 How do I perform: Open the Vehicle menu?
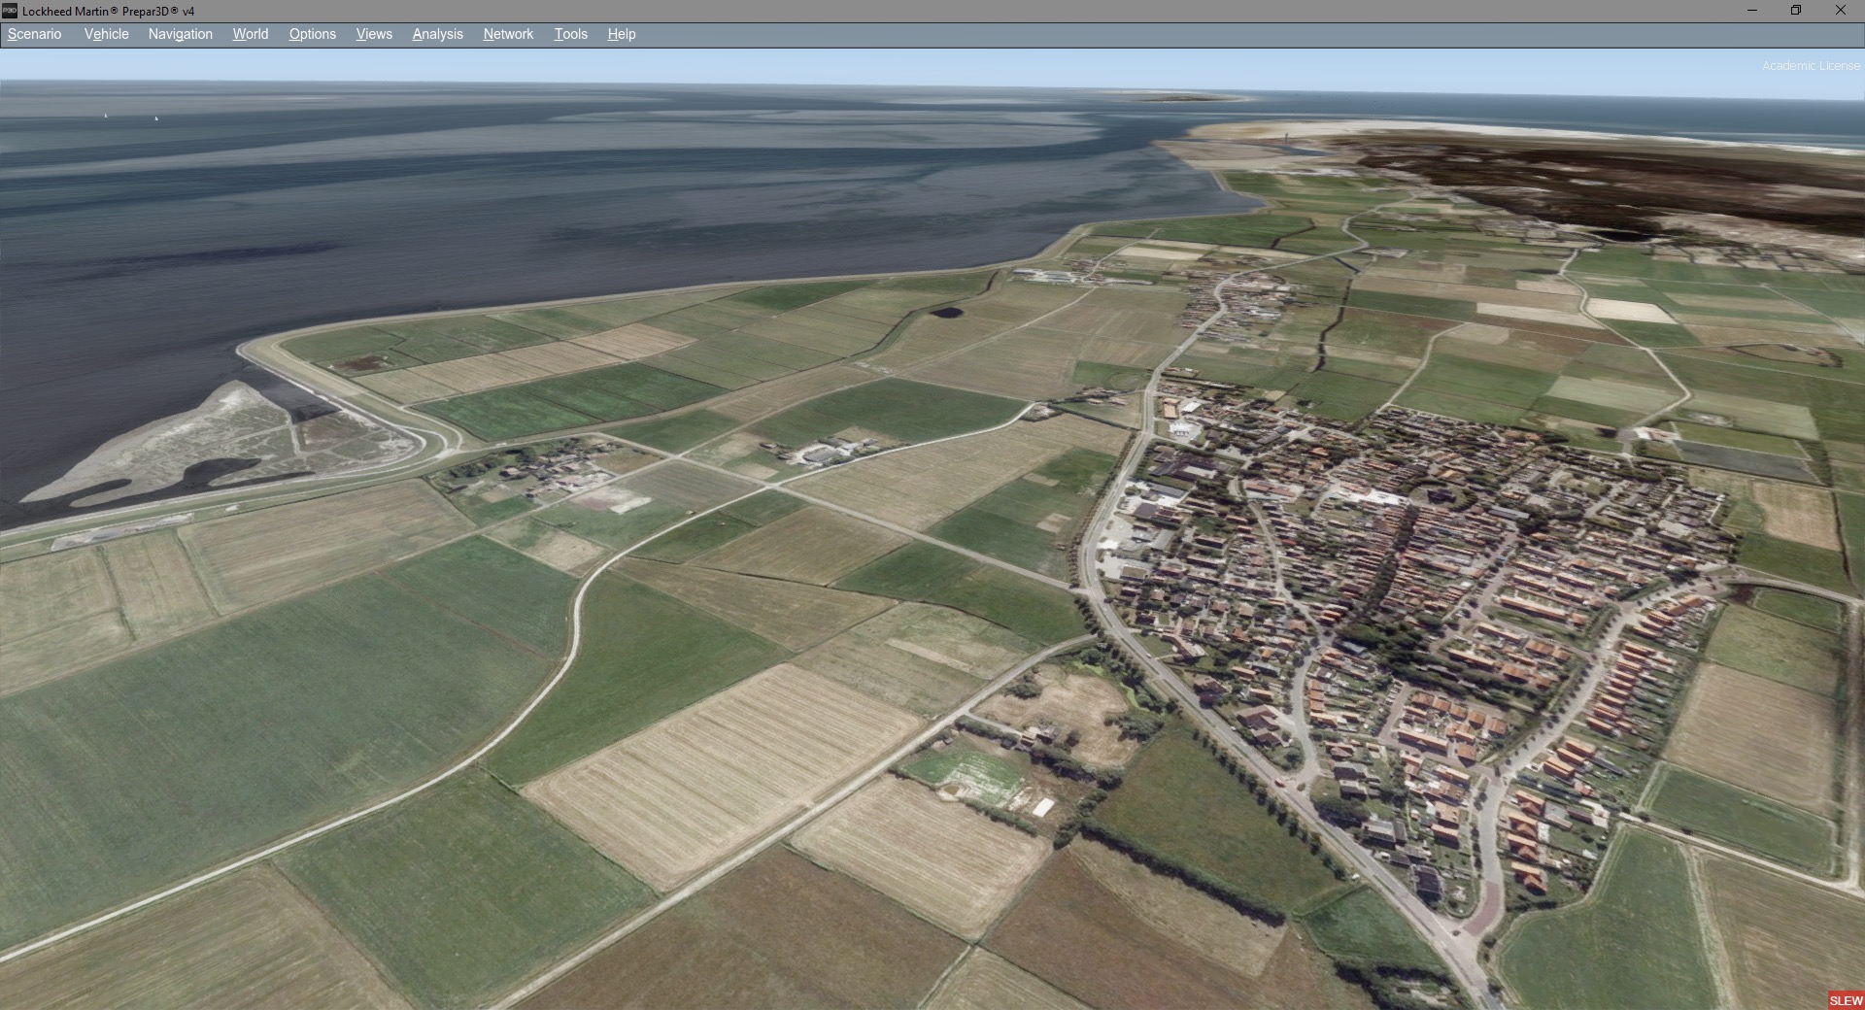[x=107, y=34]
